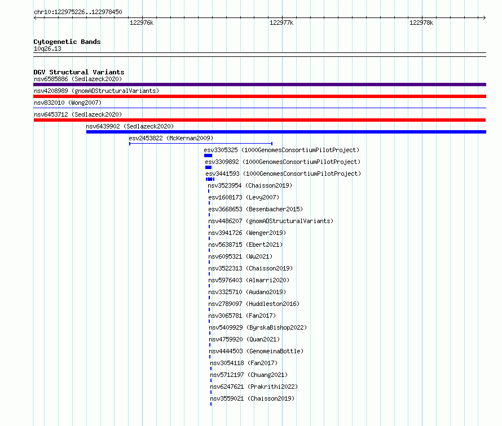Click the esv2453822 thin span line
Screen dimensions: 502x426
pos(201,144)
